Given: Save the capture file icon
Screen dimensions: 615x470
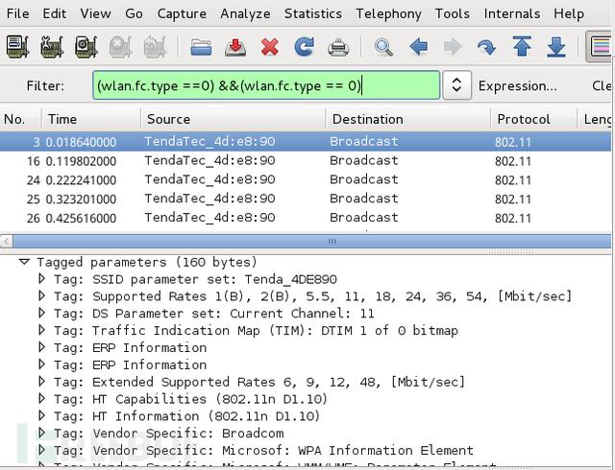Looking at the screenshot, I should [x=235, y=47].
